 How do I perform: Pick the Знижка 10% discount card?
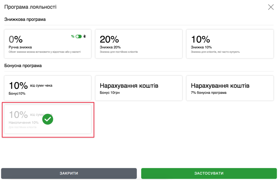pyautogui.click(x=229, y=44)
